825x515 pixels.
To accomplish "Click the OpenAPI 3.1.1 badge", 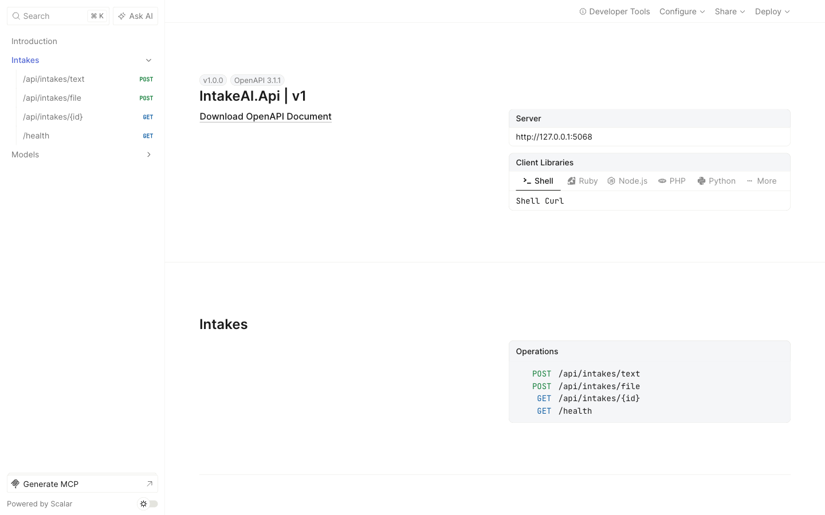I will click(257, 80).
